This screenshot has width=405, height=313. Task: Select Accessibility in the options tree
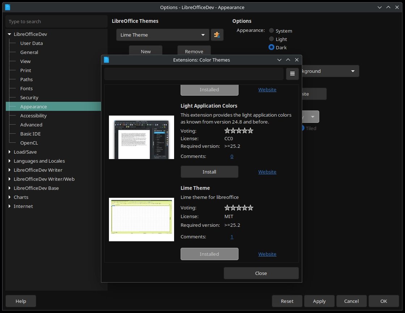tap(33, 116)
